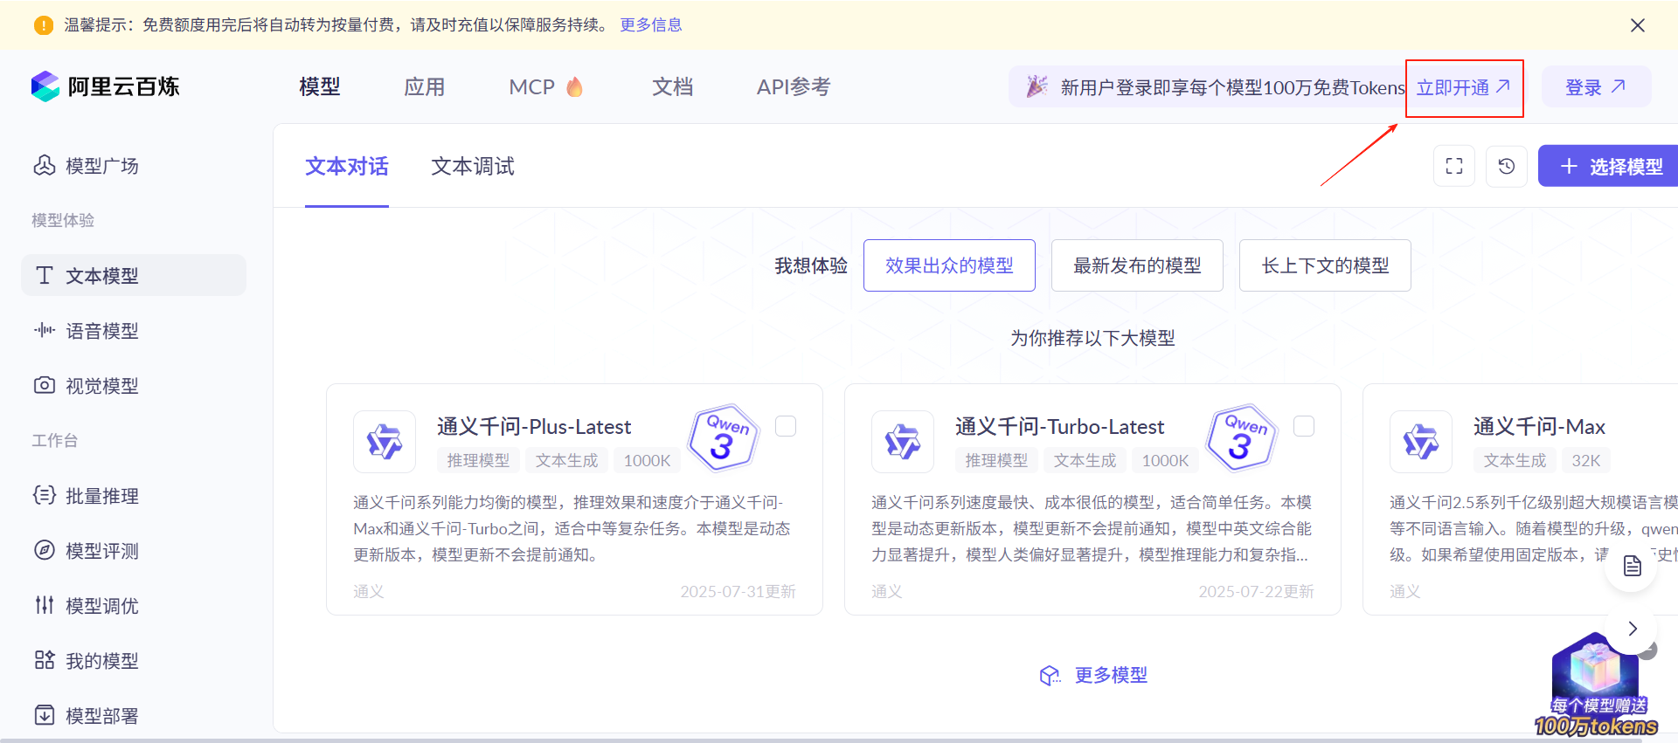Screen dimensions: 1678x743
Task: Show next model cards with right chevron
Action: (x=1633, y=629)
